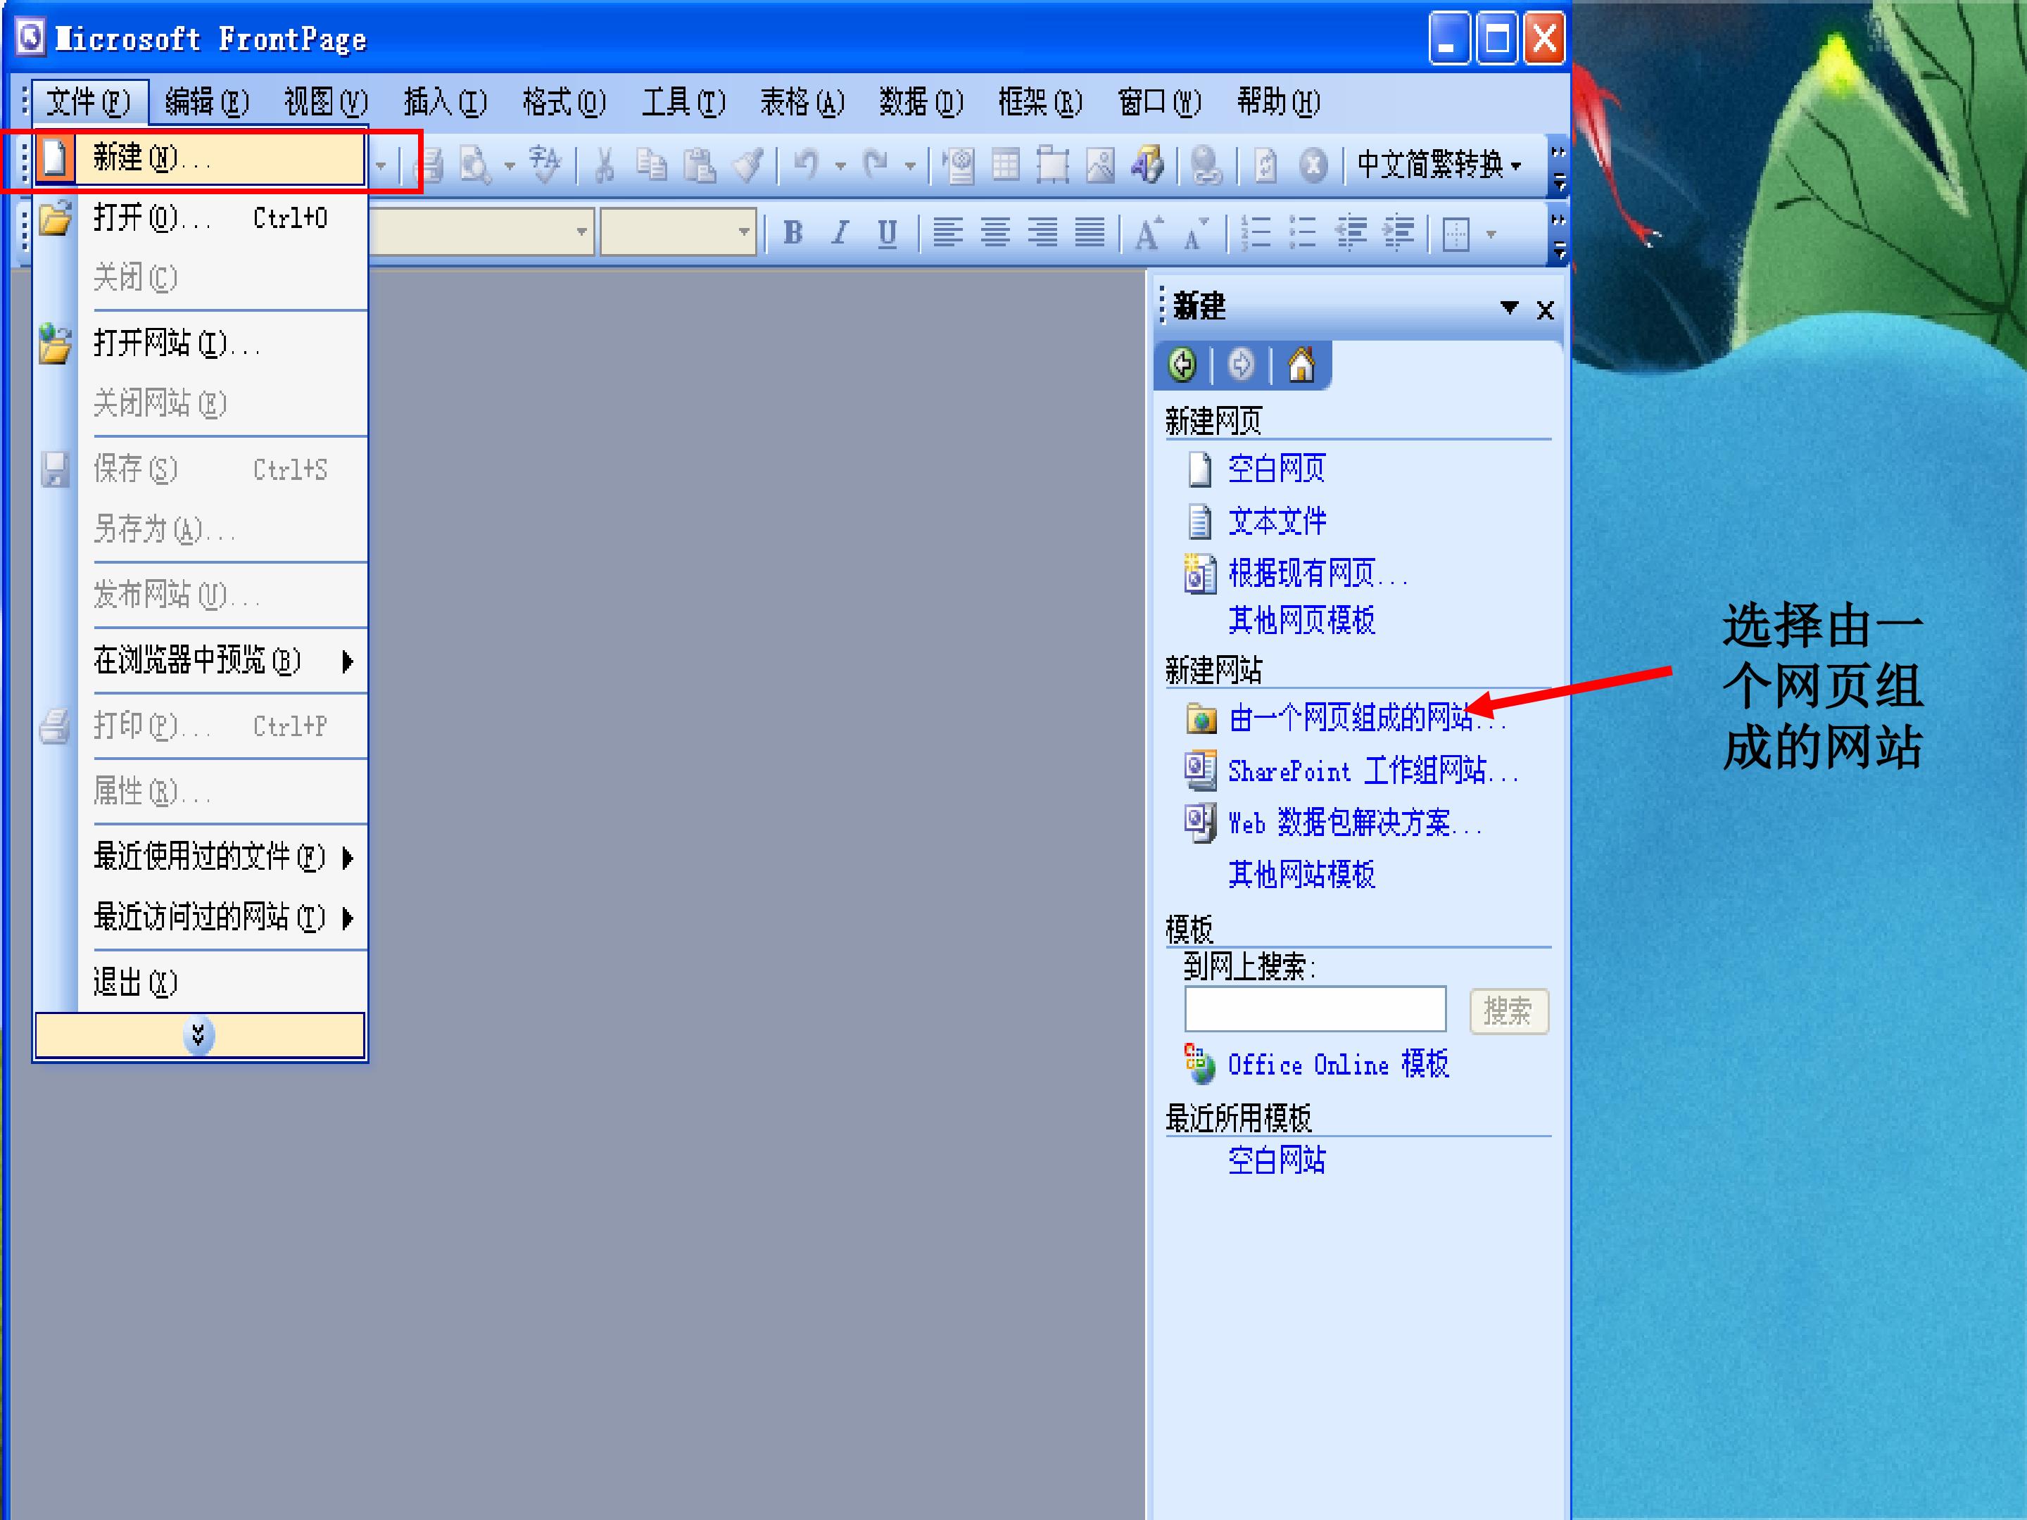This screenshot has height=1520, width=2027.
Task: Toggle Align Right
Action: pyautogui.click(x=1042, y=234)
